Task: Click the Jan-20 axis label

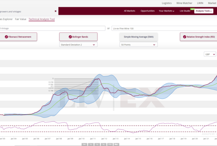Action: point(195,139)
